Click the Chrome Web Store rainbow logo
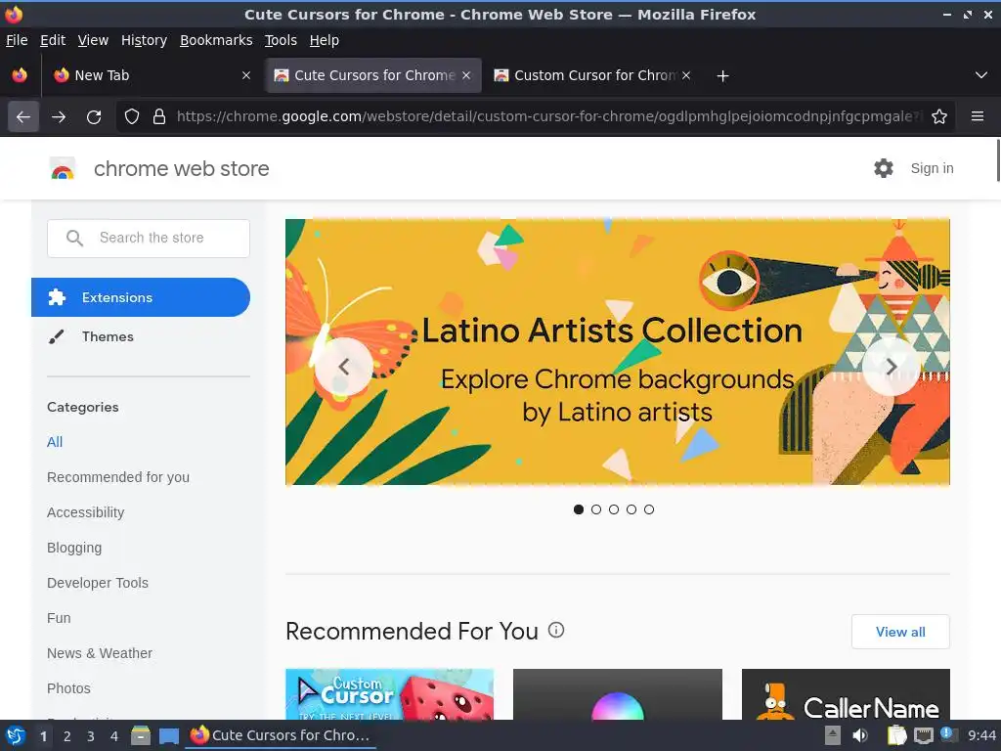 coord(63,168)
